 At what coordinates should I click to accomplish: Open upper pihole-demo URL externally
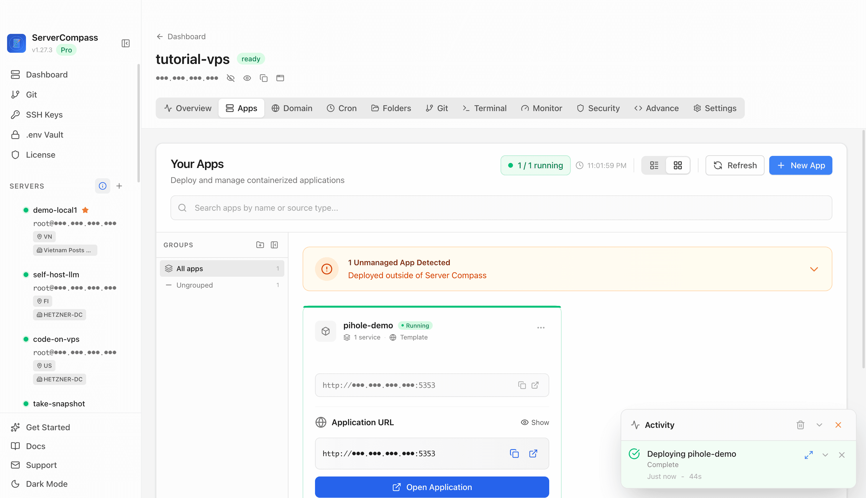[535, 385]
